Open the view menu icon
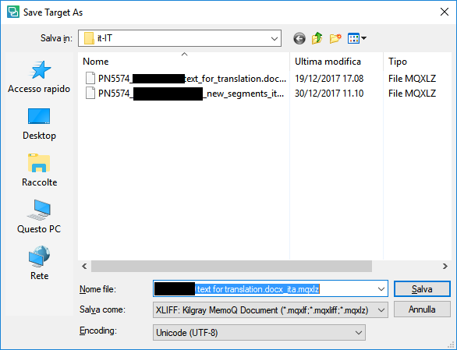Image resolution: width=457 pixels, height=350 pixels. pyautogui.click(x=357, y=38)
